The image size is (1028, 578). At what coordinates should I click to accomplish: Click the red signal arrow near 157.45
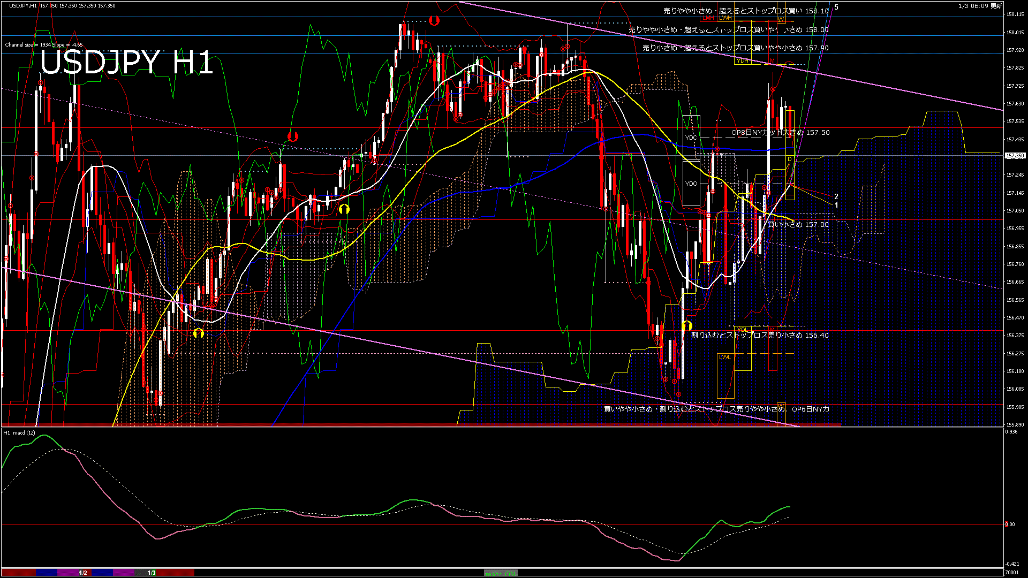[292, 136]
